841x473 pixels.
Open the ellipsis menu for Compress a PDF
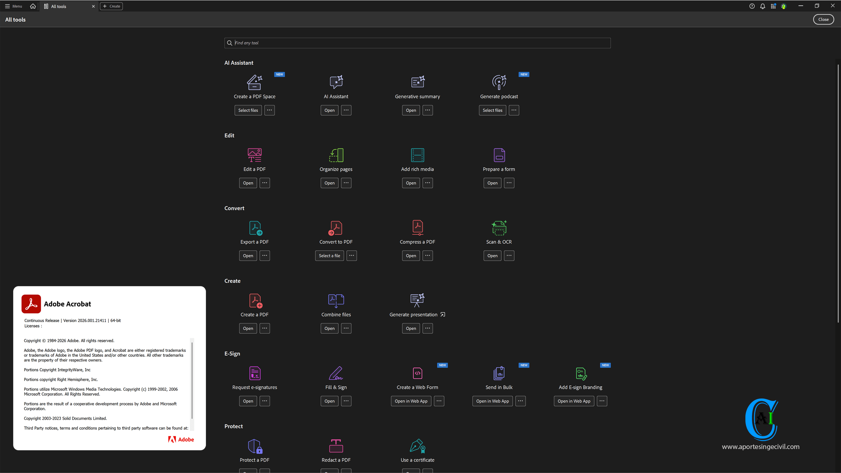click(x=427, y=256)
